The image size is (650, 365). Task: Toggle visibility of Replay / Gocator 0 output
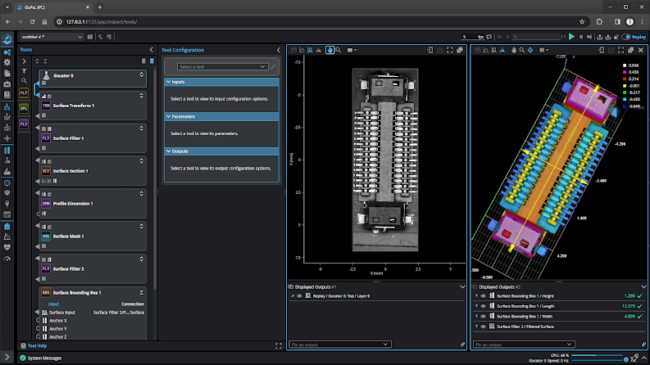[x=299, y=296]
